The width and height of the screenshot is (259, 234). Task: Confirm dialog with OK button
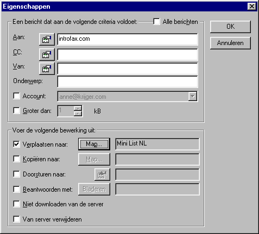click(x=230, y=27)
